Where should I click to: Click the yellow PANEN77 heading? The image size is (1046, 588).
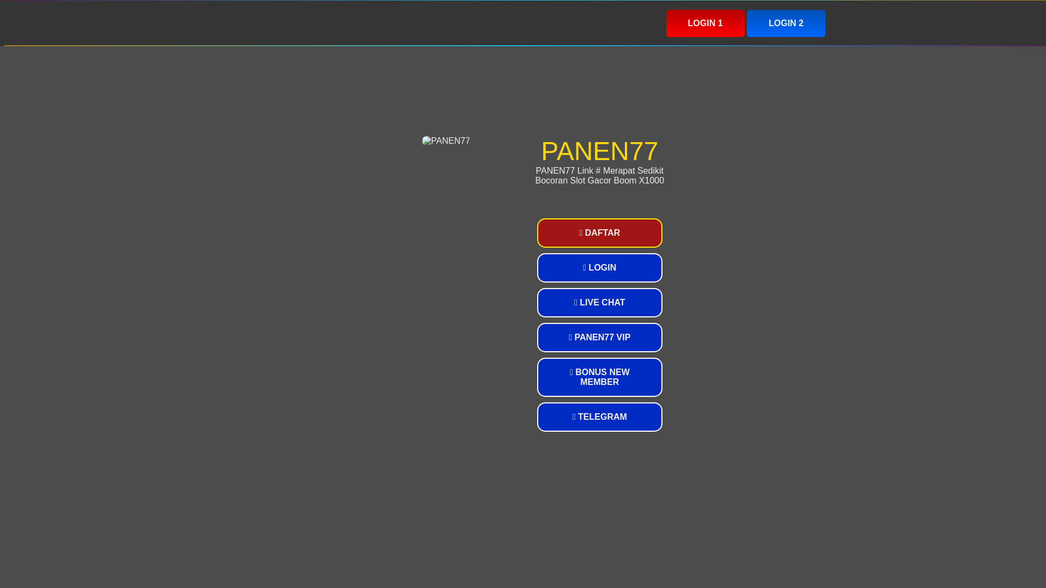599,151
